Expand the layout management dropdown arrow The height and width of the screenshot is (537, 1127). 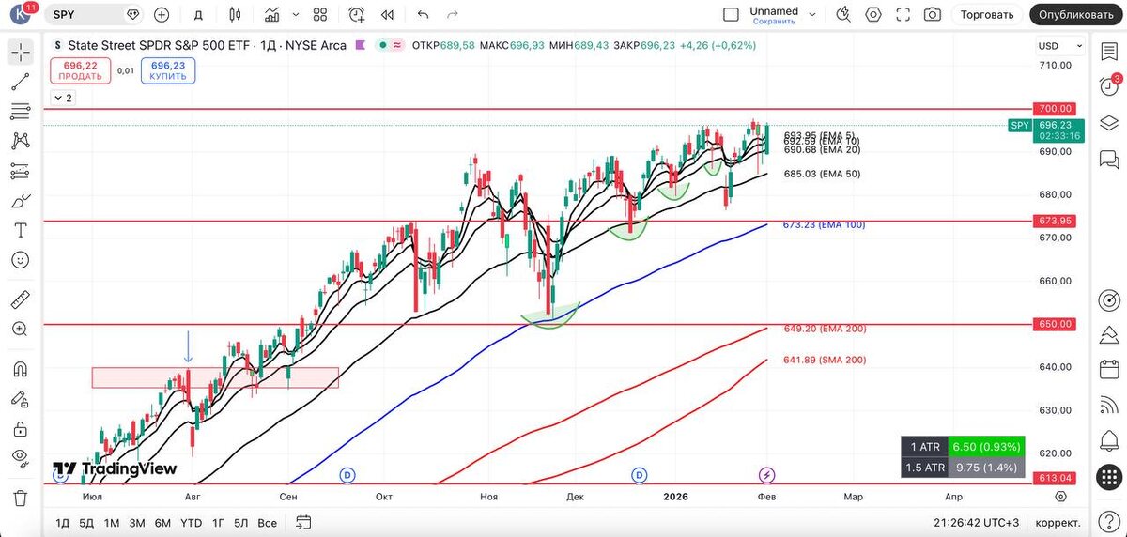pos(813,14)
